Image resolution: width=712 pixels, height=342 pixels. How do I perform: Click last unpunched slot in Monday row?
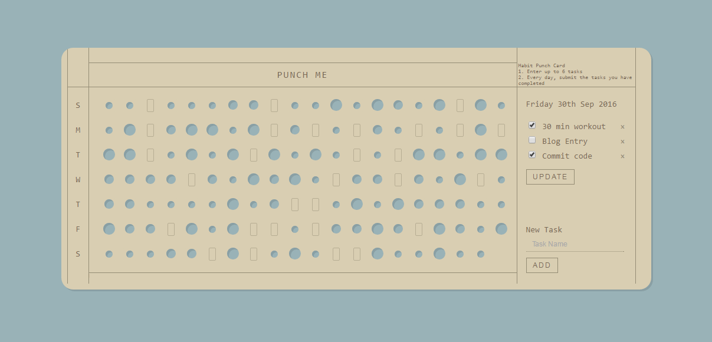[501, 130]
